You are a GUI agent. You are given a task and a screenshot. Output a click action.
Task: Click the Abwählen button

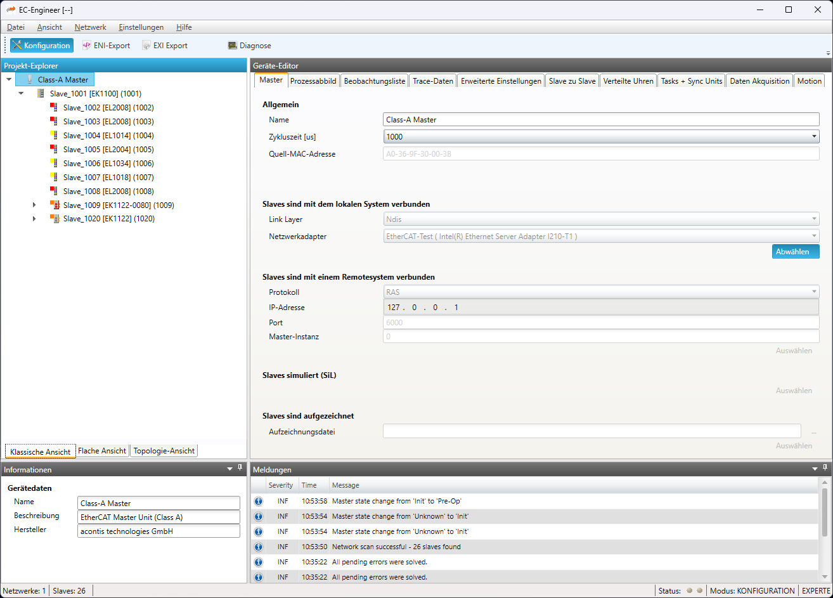coord(795,252)
